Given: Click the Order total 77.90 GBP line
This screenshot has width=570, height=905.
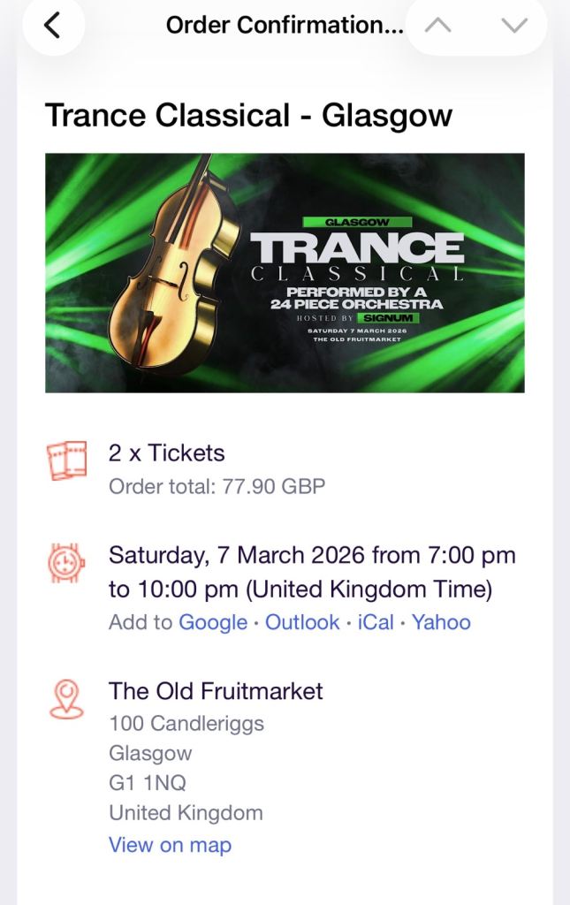Looking at the screenshot, I should (217, 486).
